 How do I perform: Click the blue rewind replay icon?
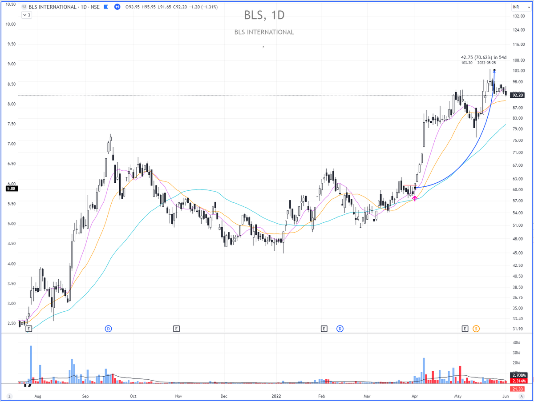point(117,7)
